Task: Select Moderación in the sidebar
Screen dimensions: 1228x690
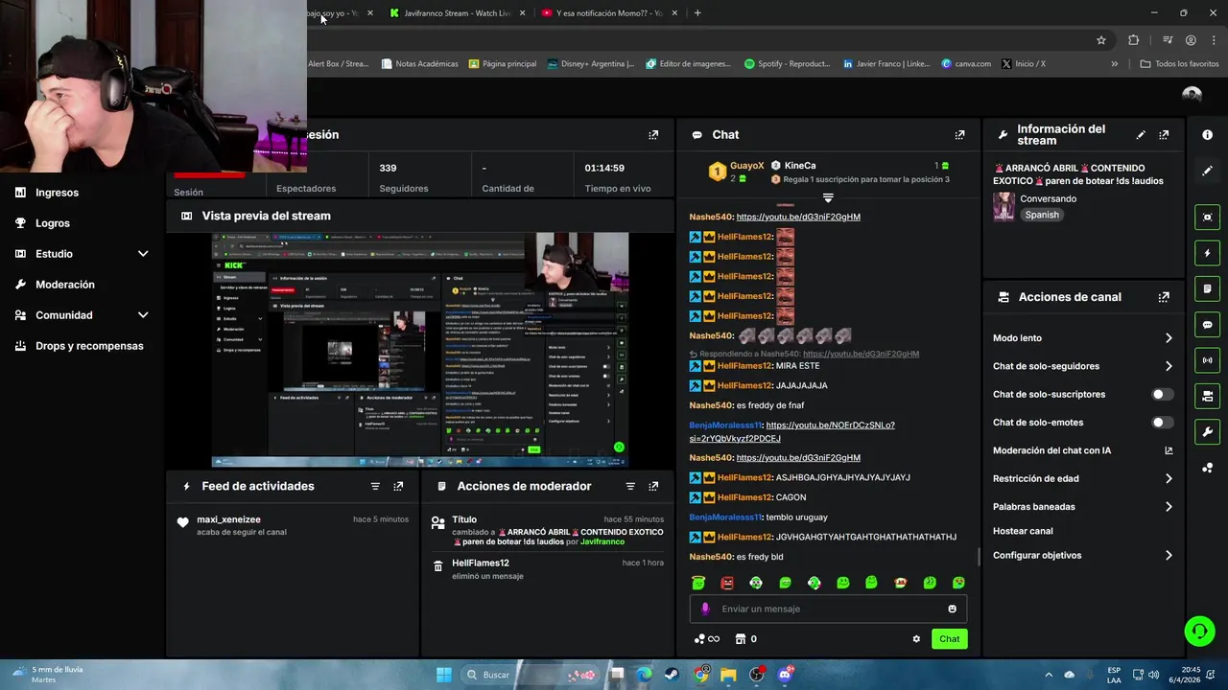Action: point(65,285)
